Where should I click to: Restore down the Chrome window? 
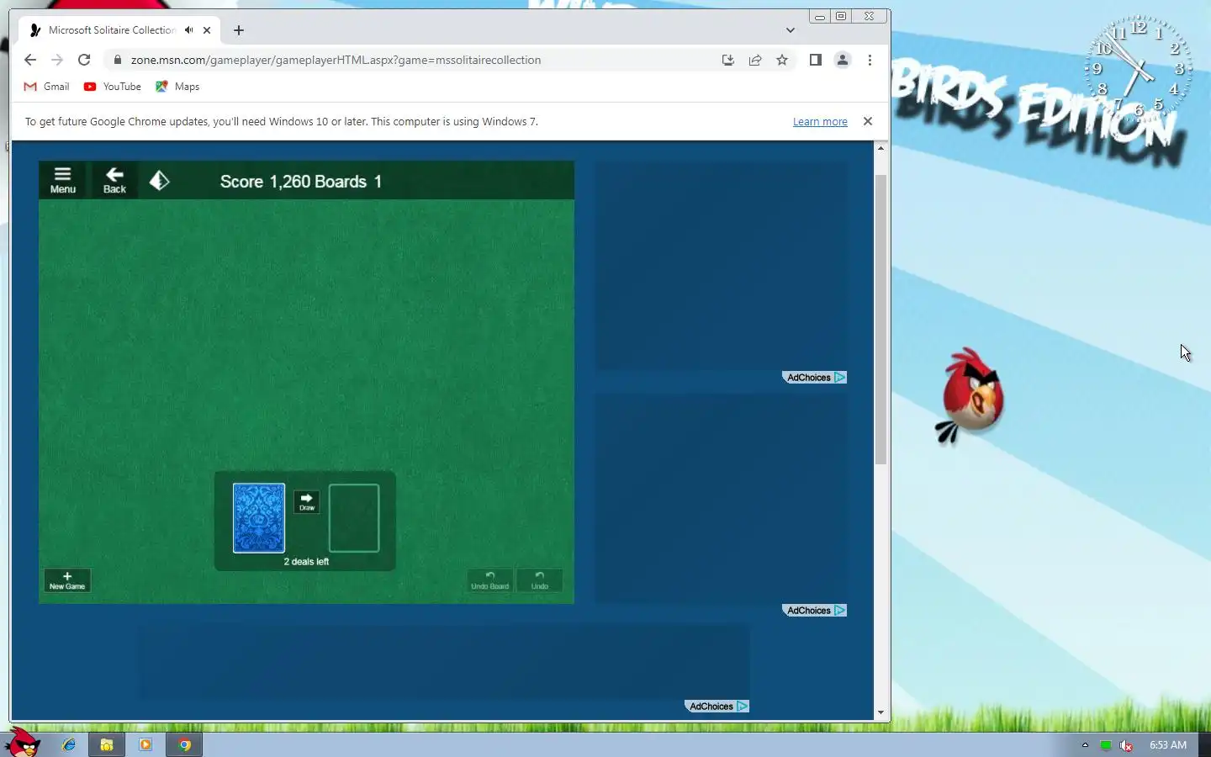click(x=841, y=16)
